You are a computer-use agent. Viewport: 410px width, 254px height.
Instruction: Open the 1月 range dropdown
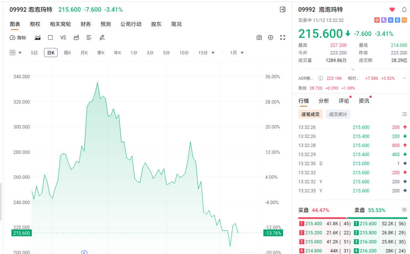pyautogui.click(x=236, y=52)
